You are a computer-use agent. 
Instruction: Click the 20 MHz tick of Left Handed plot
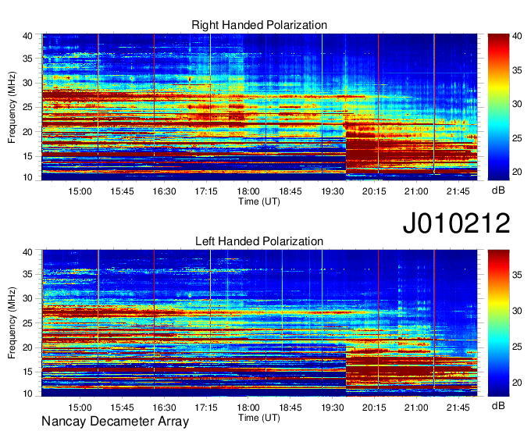tap(28, 347)
